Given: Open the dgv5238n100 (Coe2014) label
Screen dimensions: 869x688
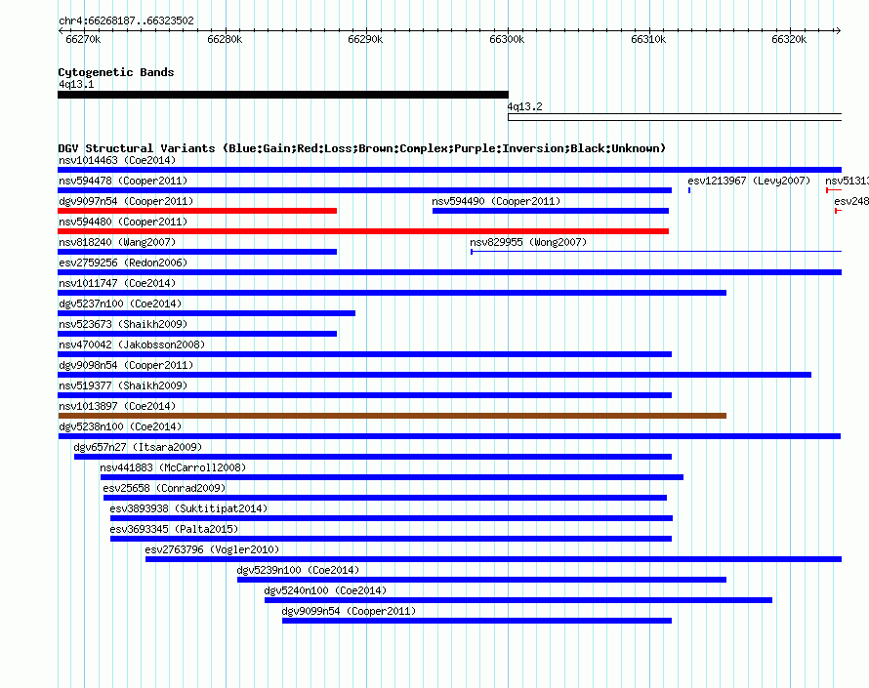Looking at the screenshot, I should [120, 426].
